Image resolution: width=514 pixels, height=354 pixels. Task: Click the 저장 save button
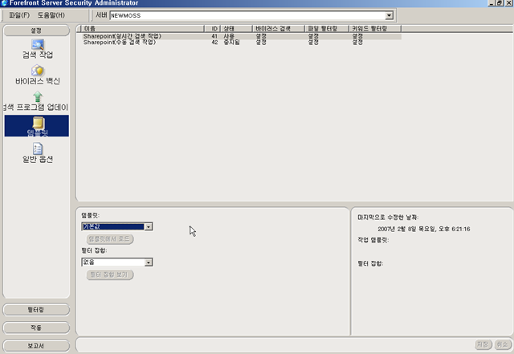483,344
